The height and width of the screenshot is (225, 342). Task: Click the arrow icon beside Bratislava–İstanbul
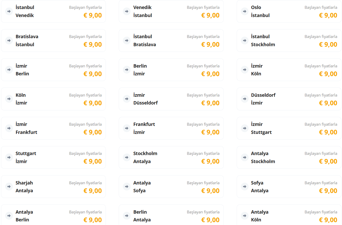point(9,41)
